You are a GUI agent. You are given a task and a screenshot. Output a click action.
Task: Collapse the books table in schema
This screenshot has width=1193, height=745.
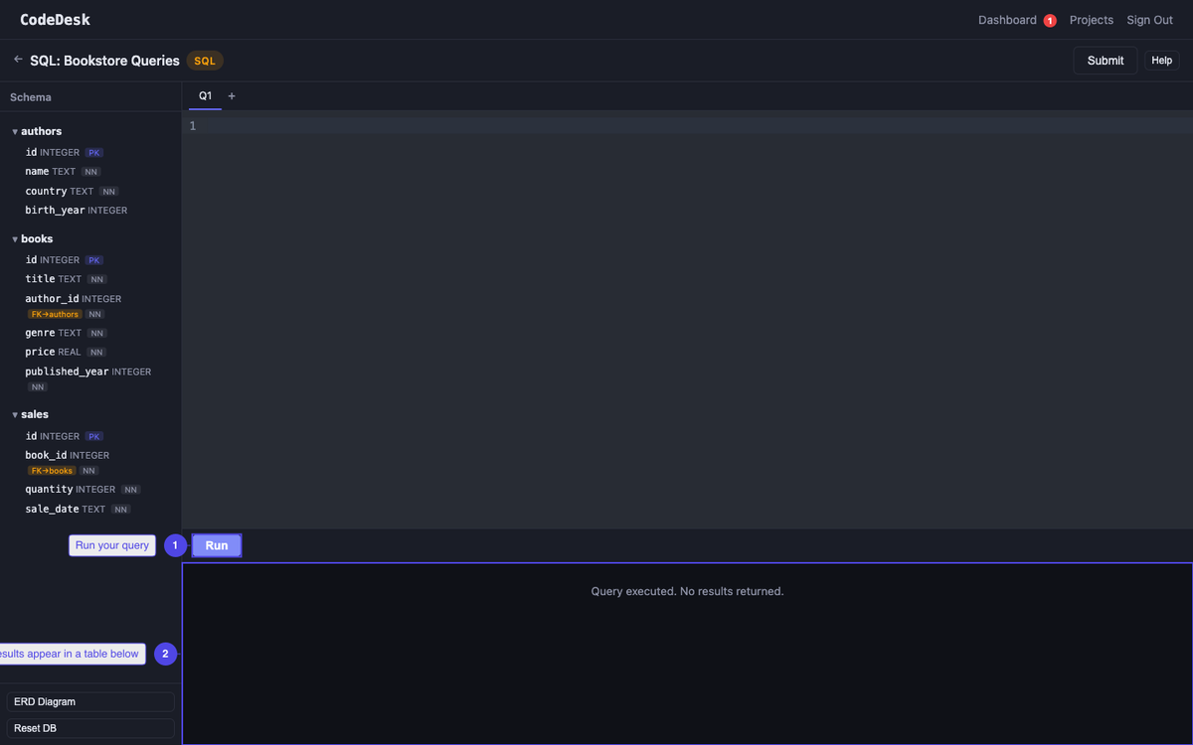tap(13, 238)
